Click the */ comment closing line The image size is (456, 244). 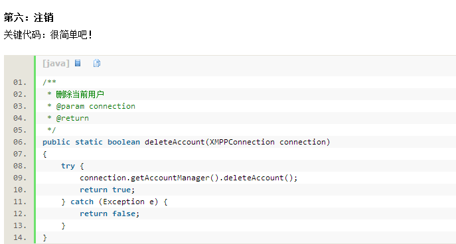[x=52, y=130]
